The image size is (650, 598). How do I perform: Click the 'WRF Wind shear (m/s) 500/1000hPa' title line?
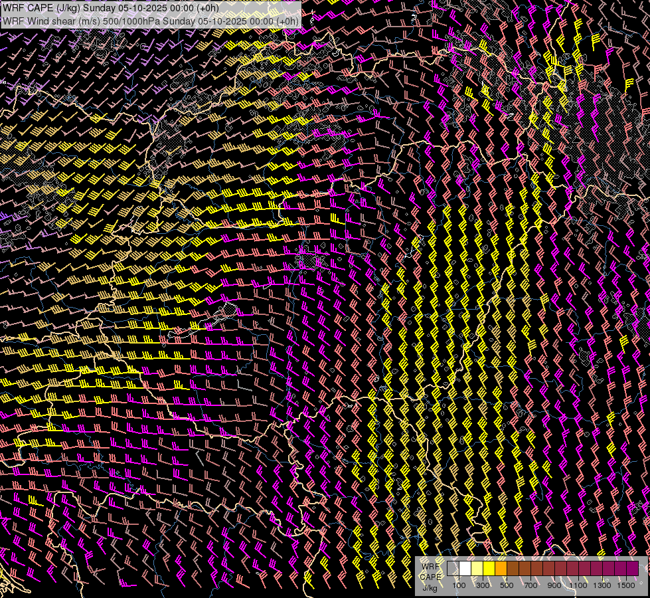[x=151, y=21]
